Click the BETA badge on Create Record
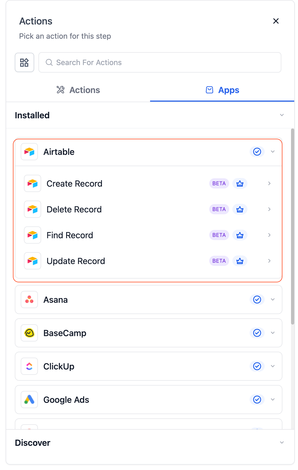Screen dimensions: 298x470 point(219,183)
